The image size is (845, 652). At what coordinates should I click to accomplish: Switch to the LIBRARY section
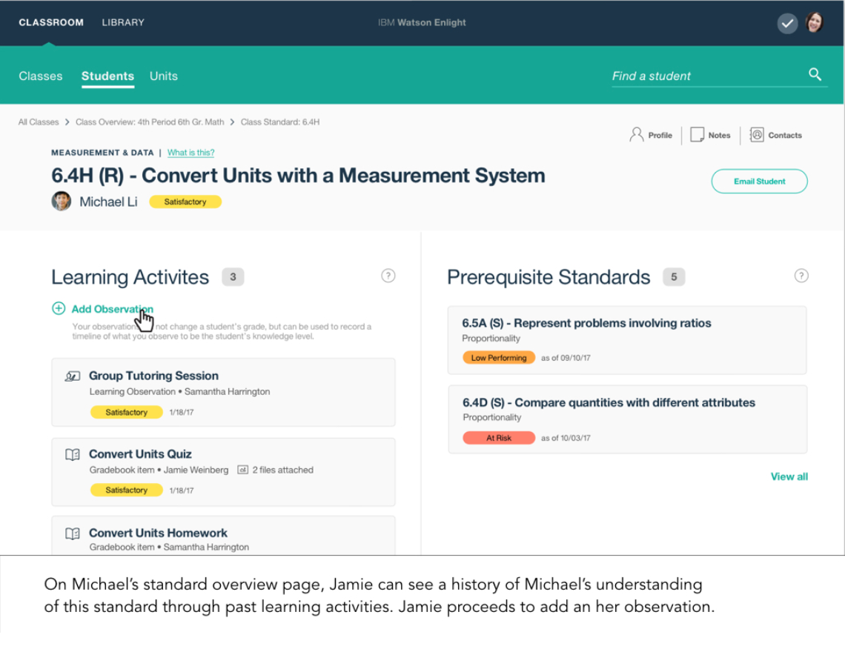pos(123,23)
